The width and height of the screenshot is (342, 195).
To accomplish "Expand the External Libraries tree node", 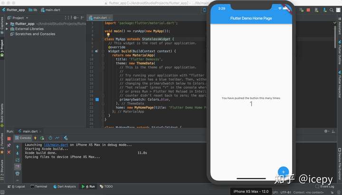I will tap(7, 29).
